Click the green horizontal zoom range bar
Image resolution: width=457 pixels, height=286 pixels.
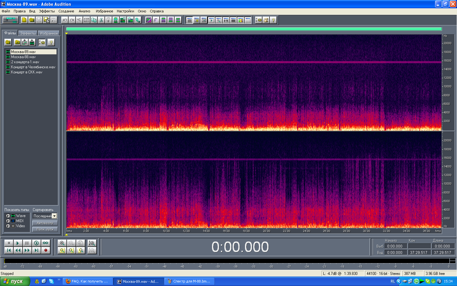pyautogui.click(x=254, y=29)
